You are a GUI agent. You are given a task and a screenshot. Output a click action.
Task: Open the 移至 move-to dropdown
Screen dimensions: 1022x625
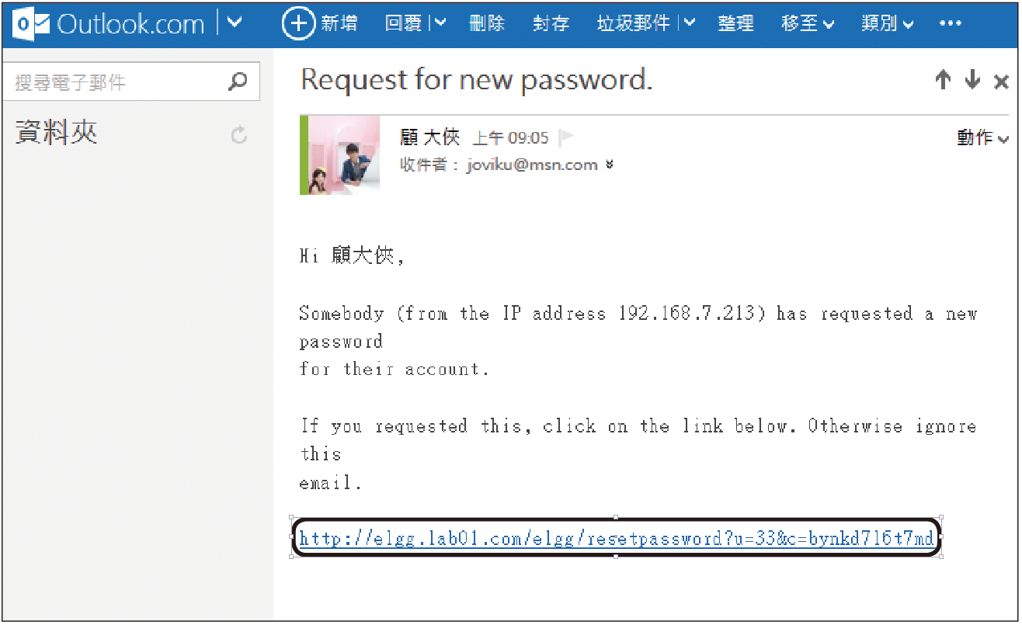click(x=808, y=23)
